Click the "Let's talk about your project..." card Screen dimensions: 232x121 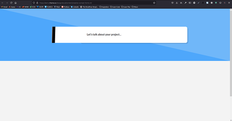(120, 35)
